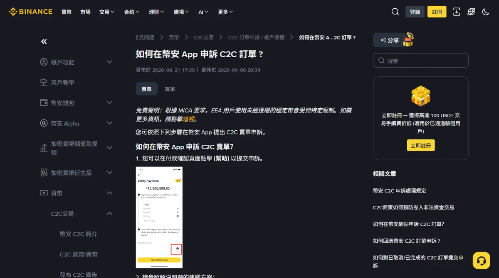Open related article 如何在幣安網站申訴 C2C 訂單?
Screen dimensions: 499x278
(x=409, y=224)
